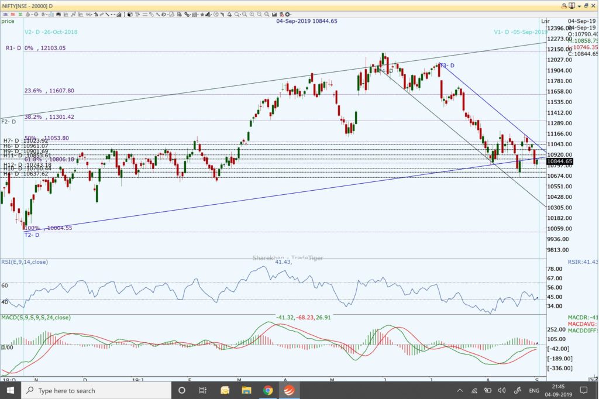Click the black area chart icon near the gear

(274, 15)
